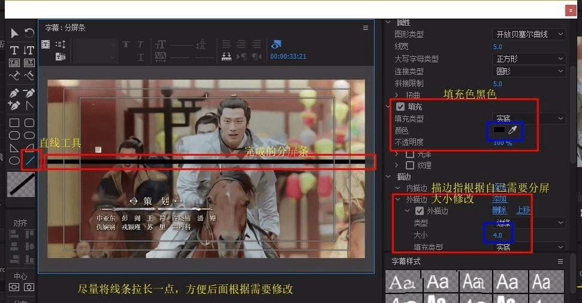Image resolution: width=582 pixels, height=303 pixels.
Task: Select the Rounded Rectangle tool
Action: pyautogui.click(x=29, y=135)
